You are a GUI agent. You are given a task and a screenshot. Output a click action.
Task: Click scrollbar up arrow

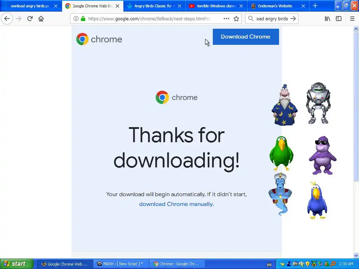(x=356, y=29)
